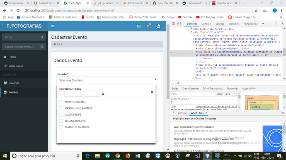This screenshot has height=160, width=286.
Task: Close the client selection panel
Action: tap(152, 92)
